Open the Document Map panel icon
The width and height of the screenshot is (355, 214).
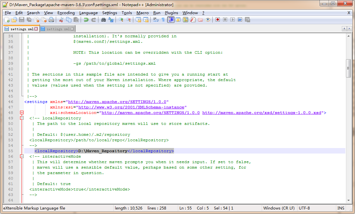186,20
